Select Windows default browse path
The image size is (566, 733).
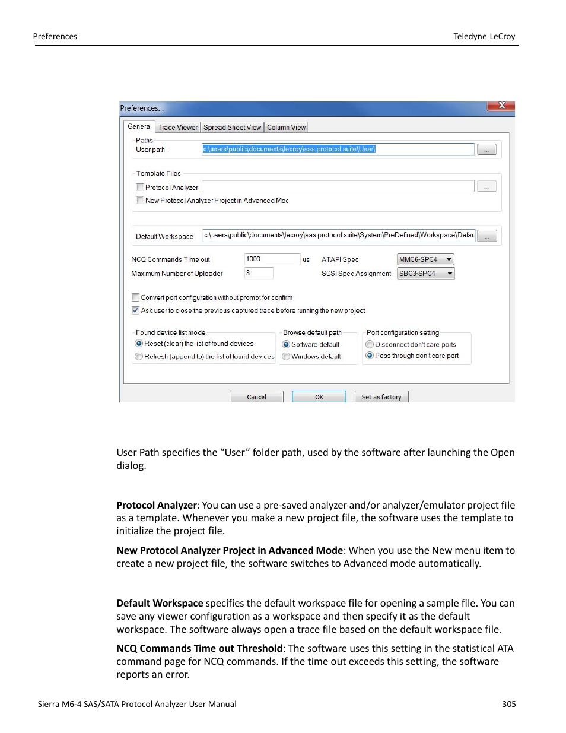tap(286, 357)
